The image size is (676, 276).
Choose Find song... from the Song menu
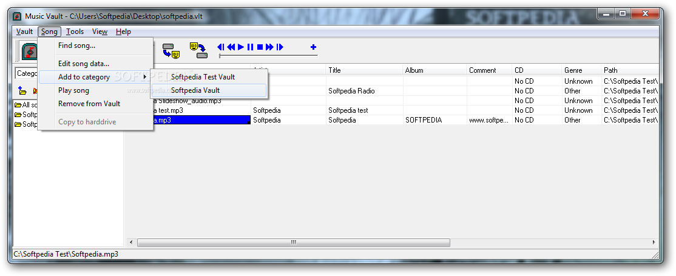click(x=96, y=45)
